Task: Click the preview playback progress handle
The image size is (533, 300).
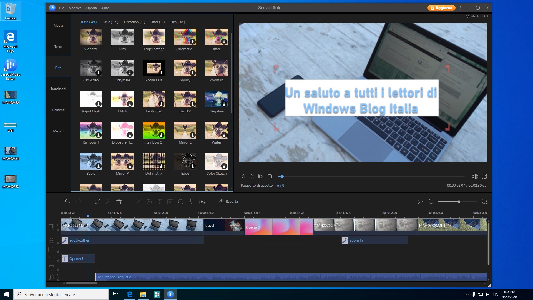Action: (x=282, y=176)
